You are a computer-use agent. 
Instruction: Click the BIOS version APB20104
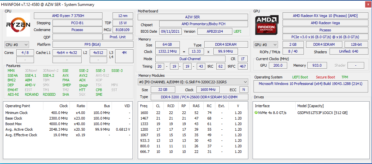pos(215,31)
